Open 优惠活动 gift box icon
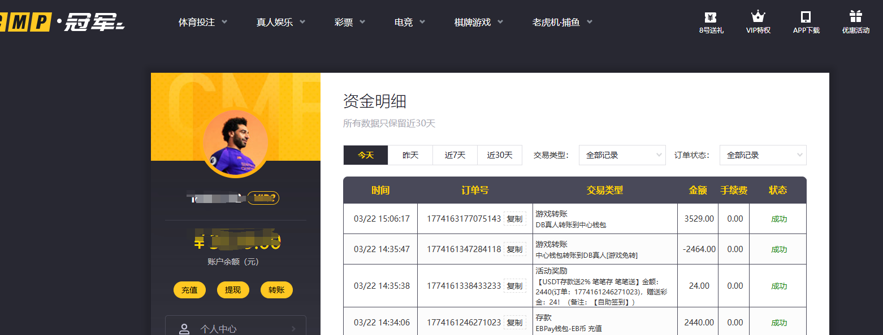Viewport: 883px width, 335px height. click(855, 17)
